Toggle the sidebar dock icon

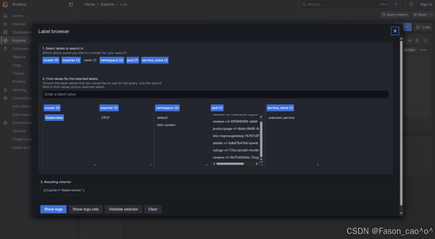(x=71, y=5)
